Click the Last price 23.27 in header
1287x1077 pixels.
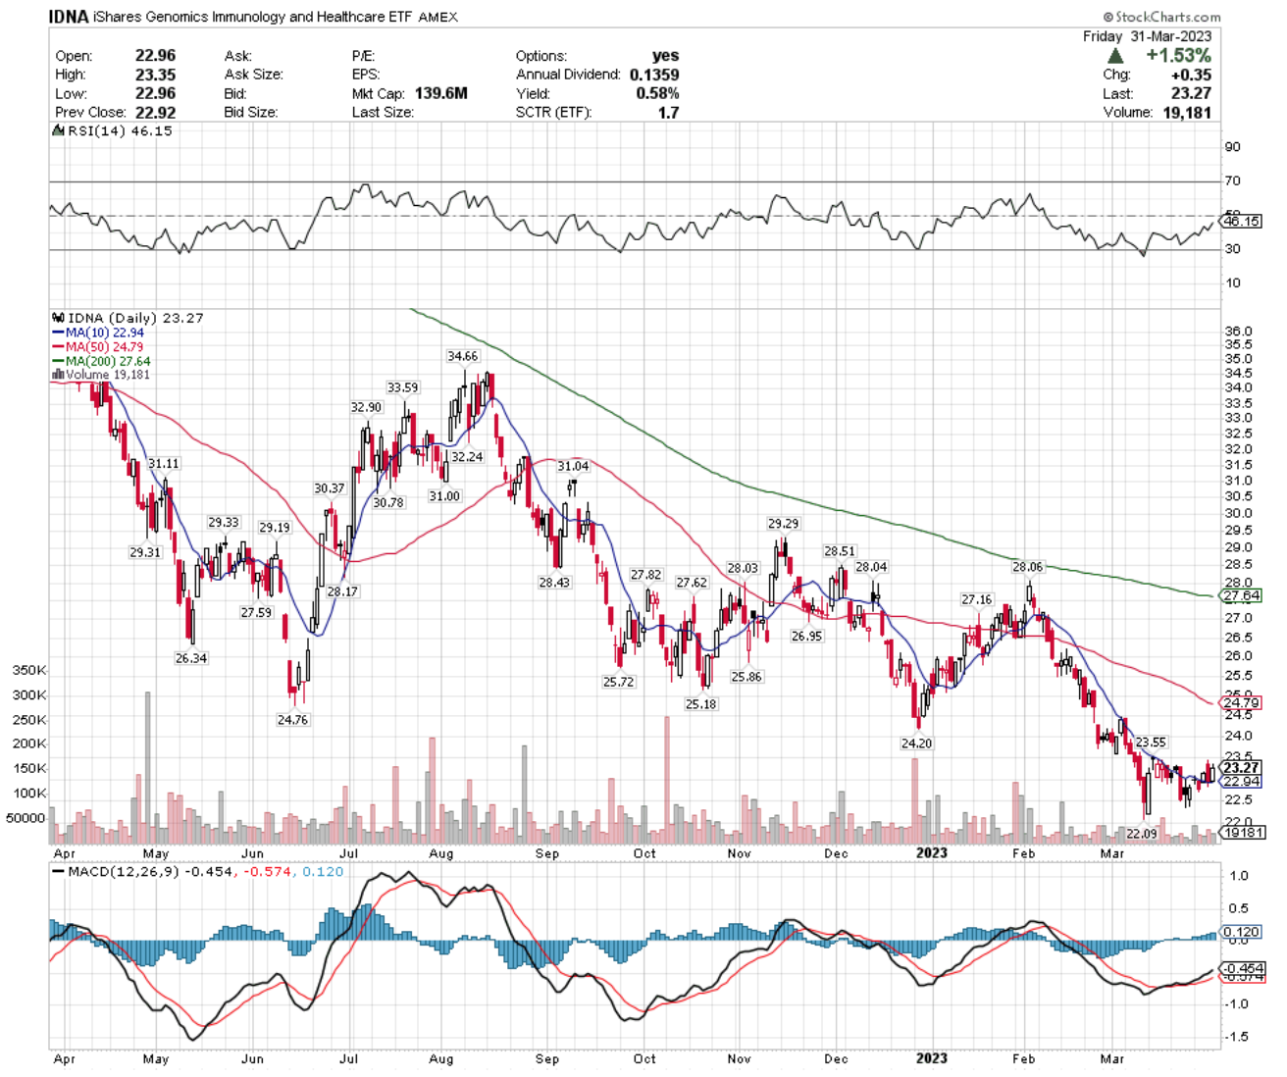tap(1191, 93)
